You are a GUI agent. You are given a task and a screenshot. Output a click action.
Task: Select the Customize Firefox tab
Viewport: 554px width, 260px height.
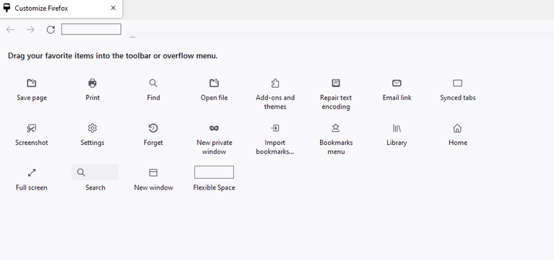[x=61, y=9]
